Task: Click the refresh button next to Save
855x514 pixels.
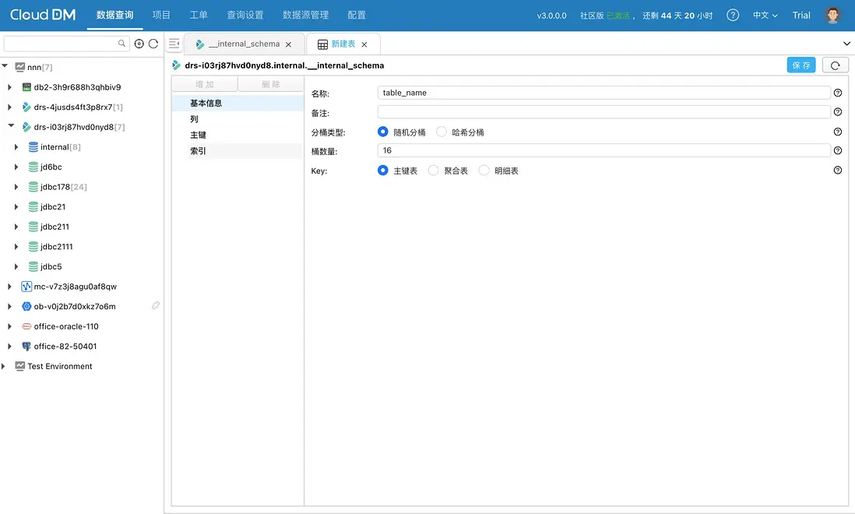Action: (835, 65)
